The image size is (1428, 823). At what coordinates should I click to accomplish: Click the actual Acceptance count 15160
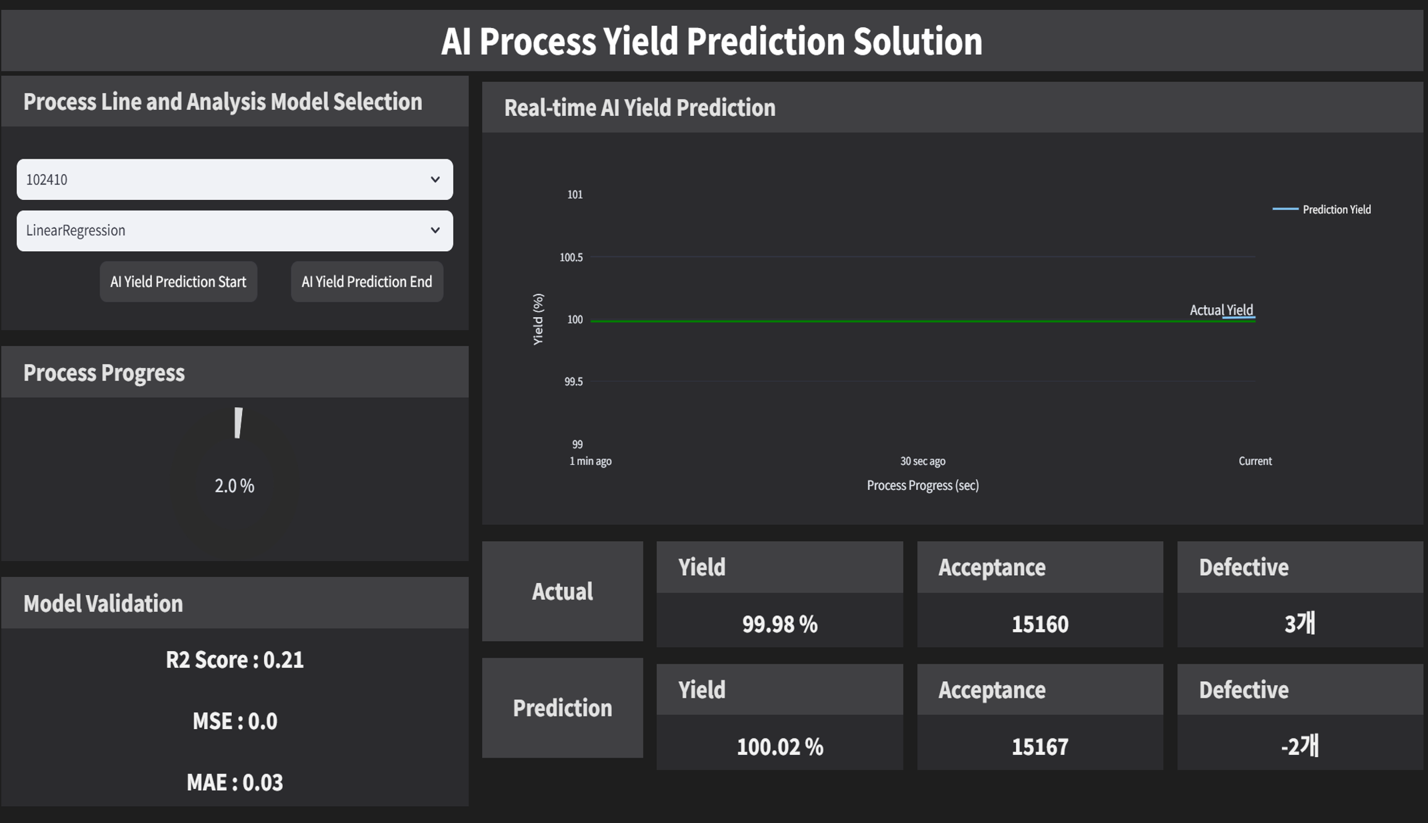tap(1039, 624)
